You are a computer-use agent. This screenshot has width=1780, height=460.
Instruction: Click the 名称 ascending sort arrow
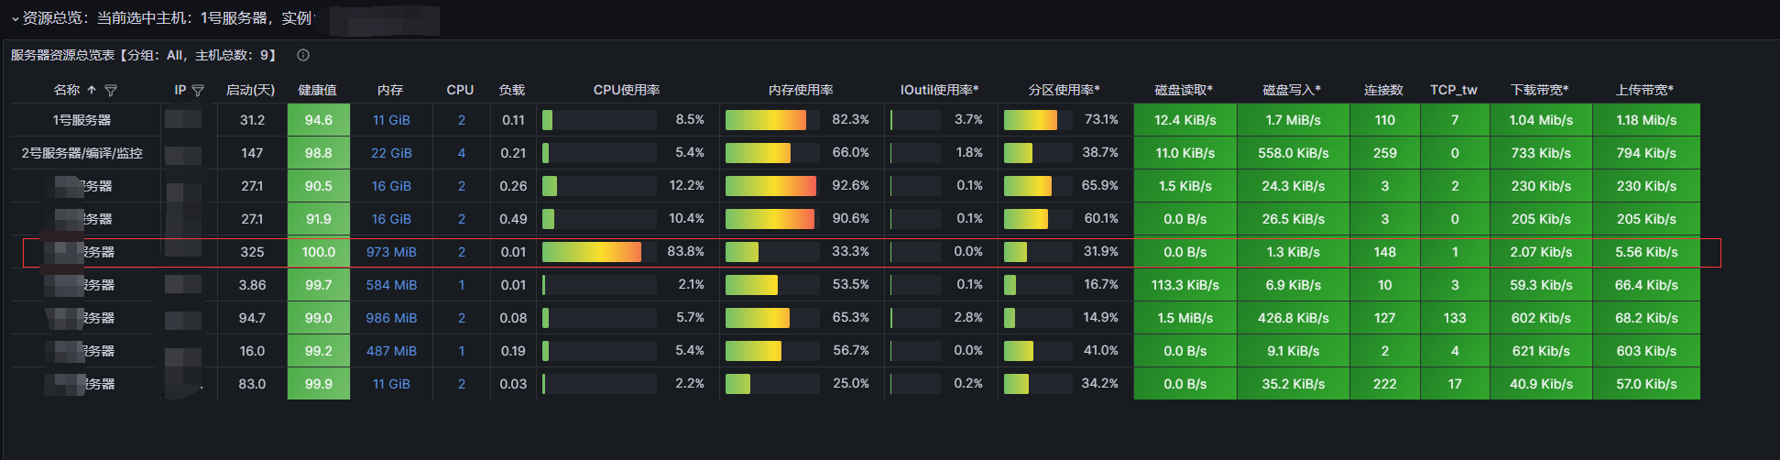pyautogui.click(x=92, y=90)
